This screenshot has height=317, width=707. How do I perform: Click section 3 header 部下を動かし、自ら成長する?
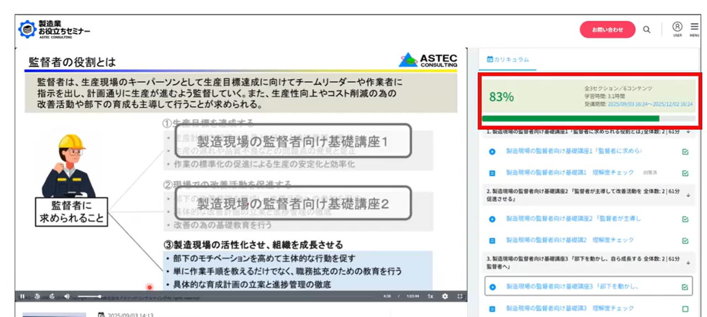tap(589, 261)
